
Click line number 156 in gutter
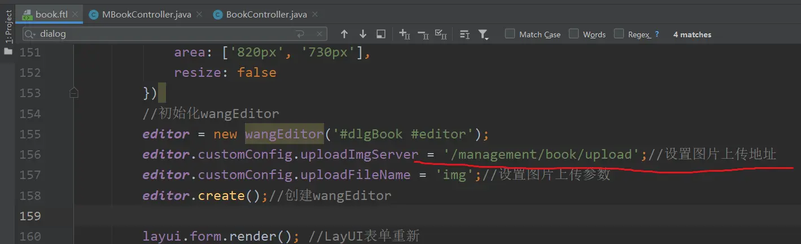[30, 155]
